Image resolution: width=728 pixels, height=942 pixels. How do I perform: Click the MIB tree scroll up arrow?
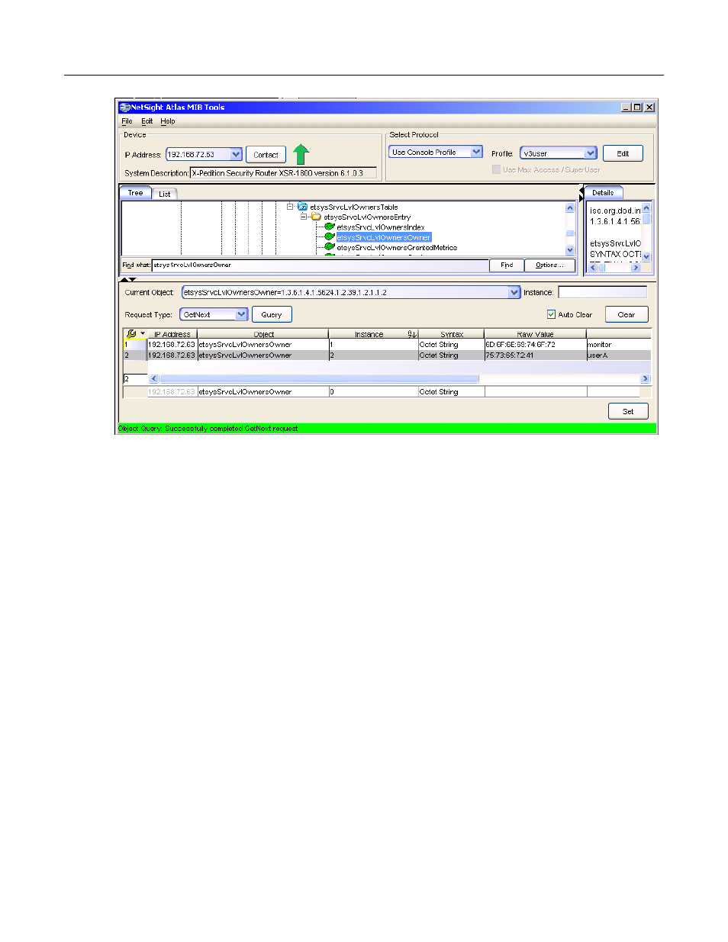point(570,207)
